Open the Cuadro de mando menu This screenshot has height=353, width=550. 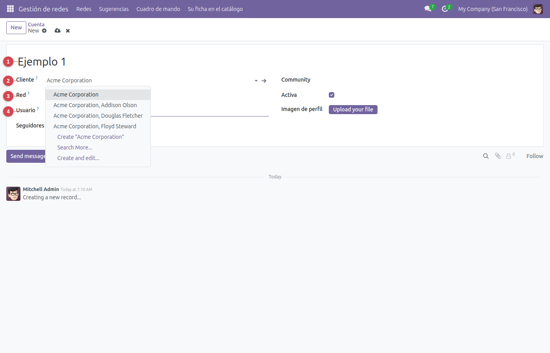click(158, 9)
